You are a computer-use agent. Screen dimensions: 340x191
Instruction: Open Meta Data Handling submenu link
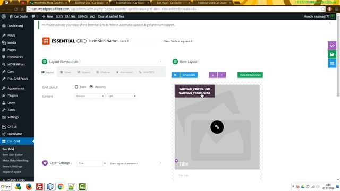tap(15, 160)
